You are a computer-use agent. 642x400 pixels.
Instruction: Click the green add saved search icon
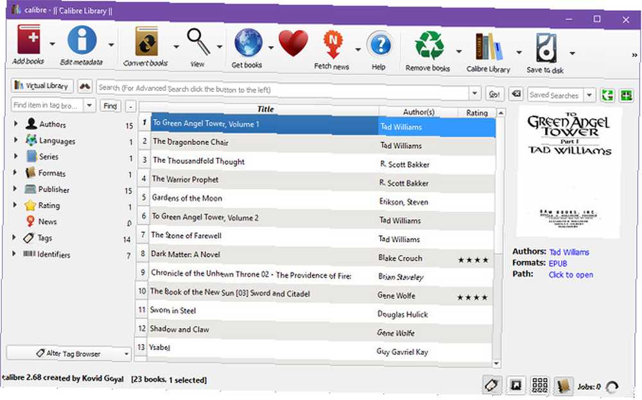pyautogui.click(x=626, y=96)
